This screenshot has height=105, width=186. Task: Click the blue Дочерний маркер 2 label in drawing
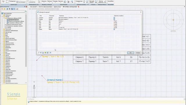tap(55, 80)
